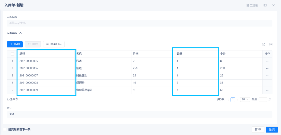
Task: Go to next page arrow
Action: coord(238,100)
